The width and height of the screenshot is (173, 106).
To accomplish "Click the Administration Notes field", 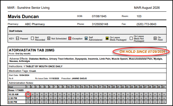I will tap(87, 83).
